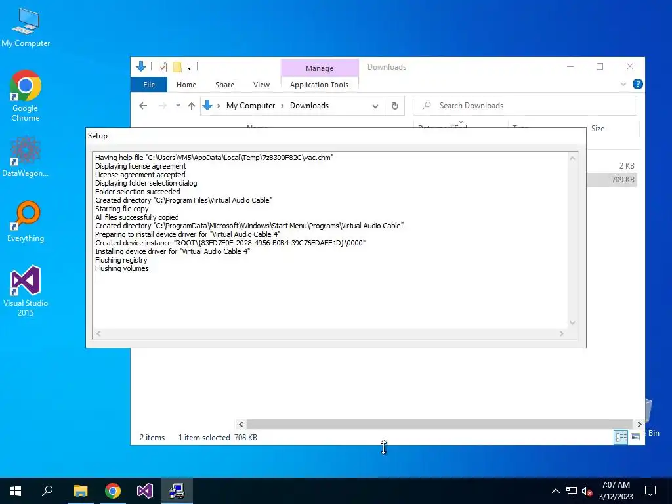Open Chrome from the taskbar
This screenshot has width=672, height=504.
113,491
